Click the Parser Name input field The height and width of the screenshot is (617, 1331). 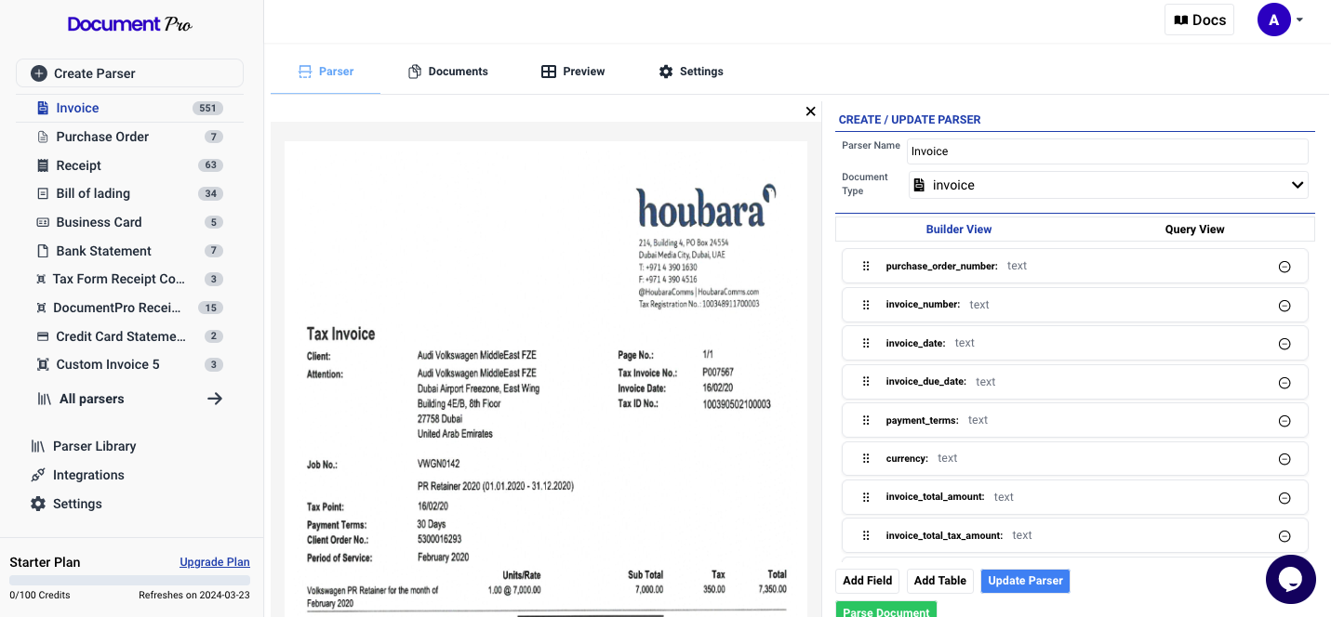point(1108,151)
